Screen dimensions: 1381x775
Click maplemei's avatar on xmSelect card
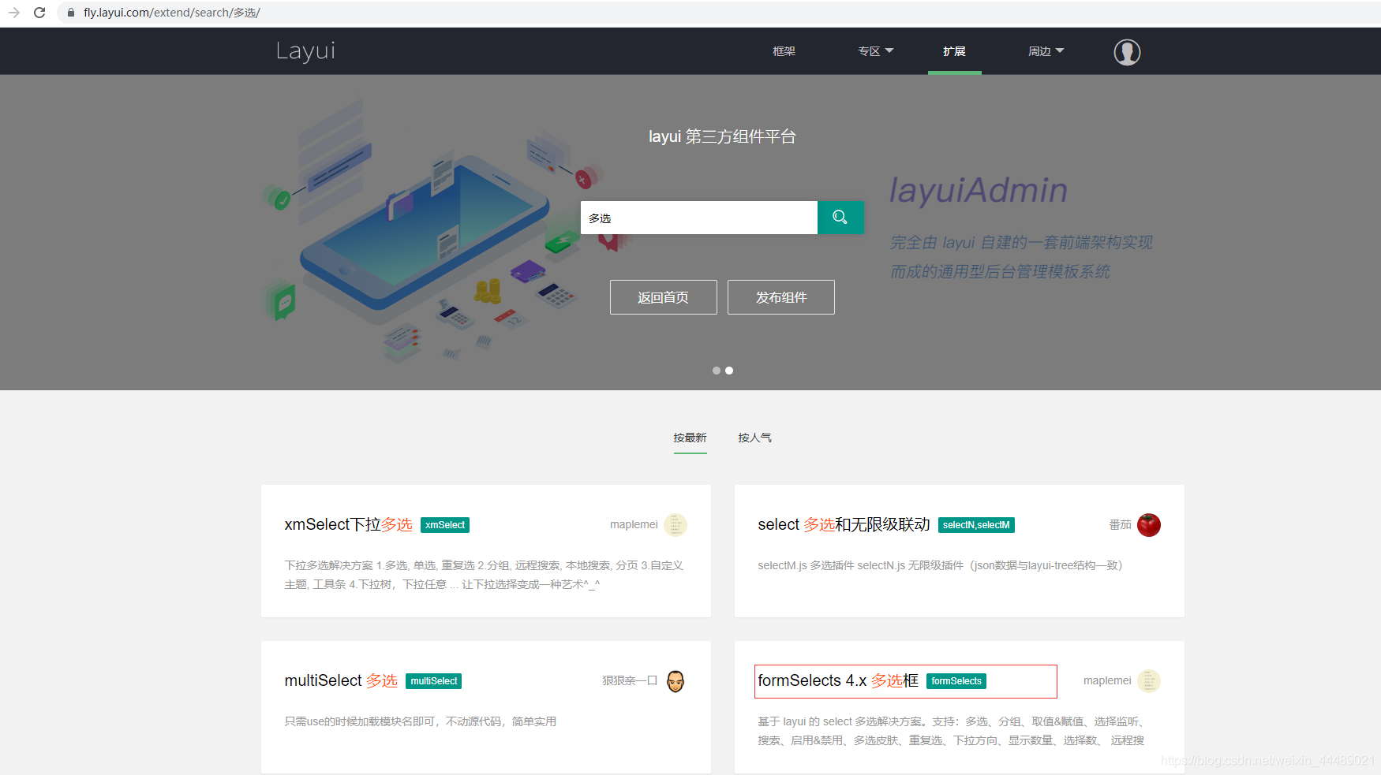pyautogui.click(x=676, y=524)
